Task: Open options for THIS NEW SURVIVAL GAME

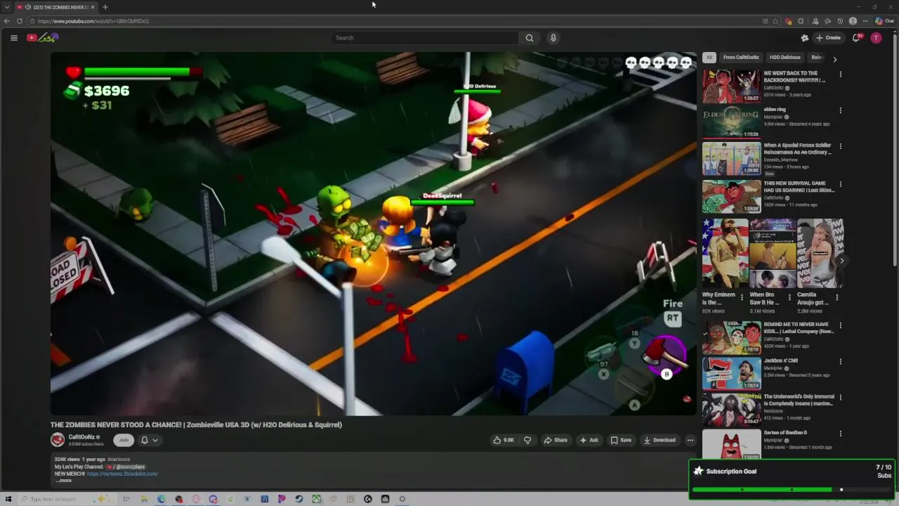Action: [841, 184]
